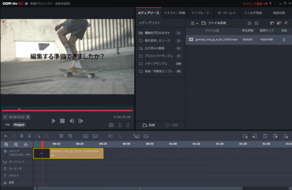
Task: Open the clip adjustment sliders icon
Action: 61,136
